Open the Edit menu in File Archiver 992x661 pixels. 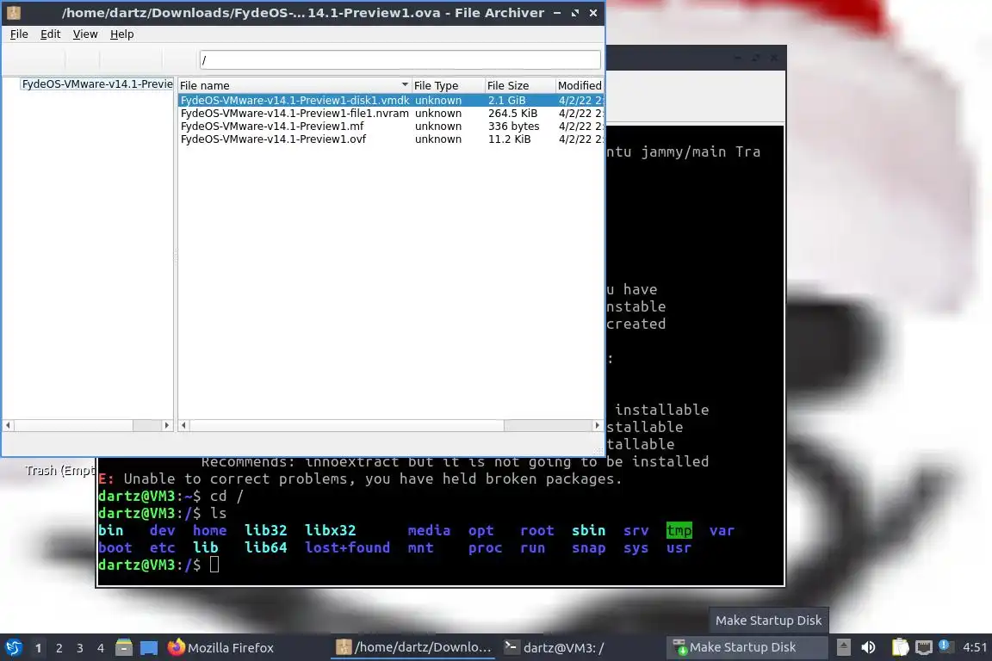click(50, 34)
